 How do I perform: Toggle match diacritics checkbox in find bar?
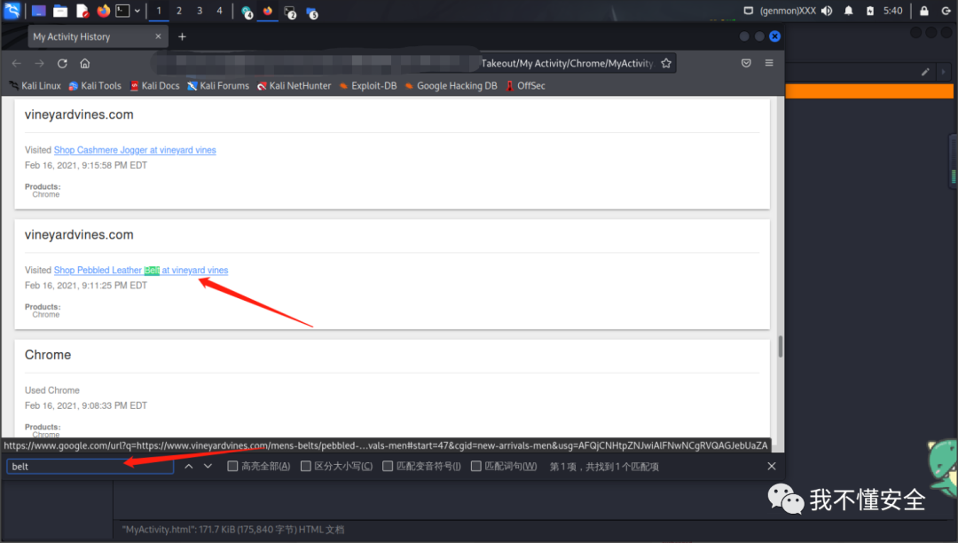pos(388,467)
